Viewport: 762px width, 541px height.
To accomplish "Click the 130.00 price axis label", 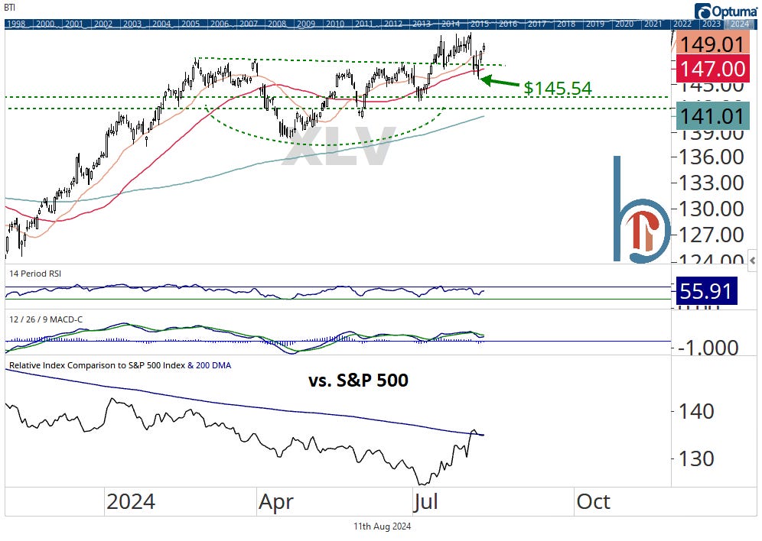I will 711,209.
